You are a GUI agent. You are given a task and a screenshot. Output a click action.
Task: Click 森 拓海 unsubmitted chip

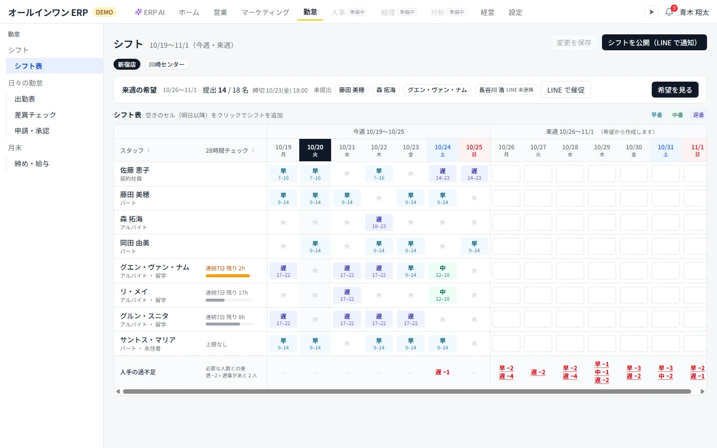(x=386, y=90)
